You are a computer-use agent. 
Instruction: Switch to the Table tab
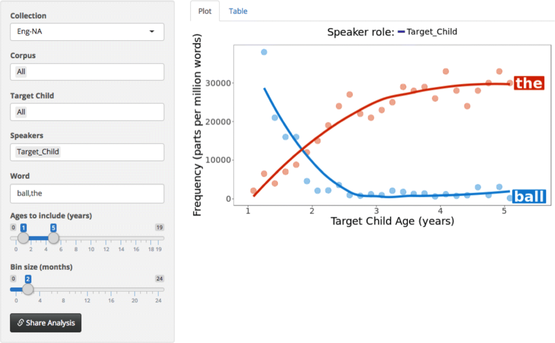[238, 11]
